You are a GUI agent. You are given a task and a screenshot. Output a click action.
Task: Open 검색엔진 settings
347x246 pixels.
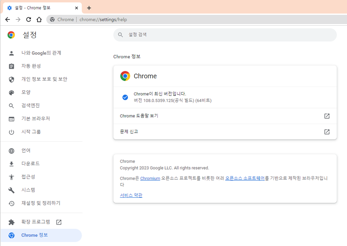41,105
